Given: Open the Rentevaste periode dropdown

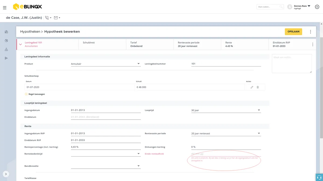Looking at the screenshot, I should (x=226, y=133).
